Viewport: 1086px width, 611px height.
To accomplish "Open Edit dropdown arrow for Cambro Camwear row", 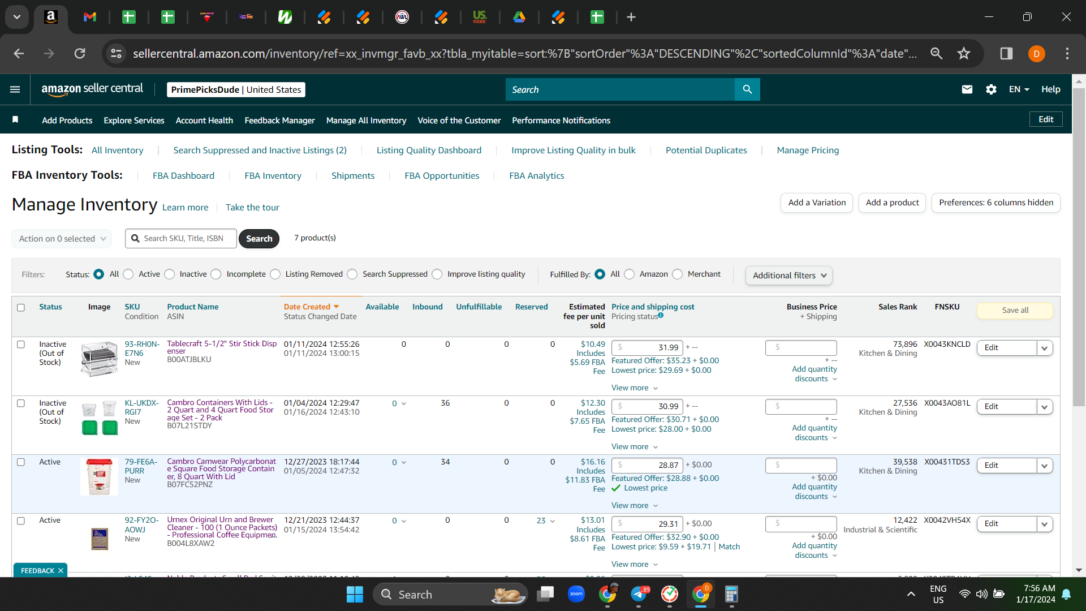I will pos(1045,466).
